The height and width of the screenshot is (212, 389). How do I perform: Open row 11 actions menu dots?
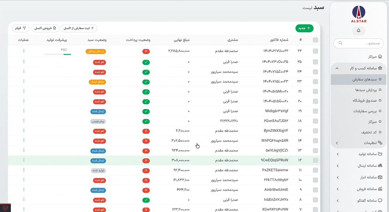click(24, 170)
